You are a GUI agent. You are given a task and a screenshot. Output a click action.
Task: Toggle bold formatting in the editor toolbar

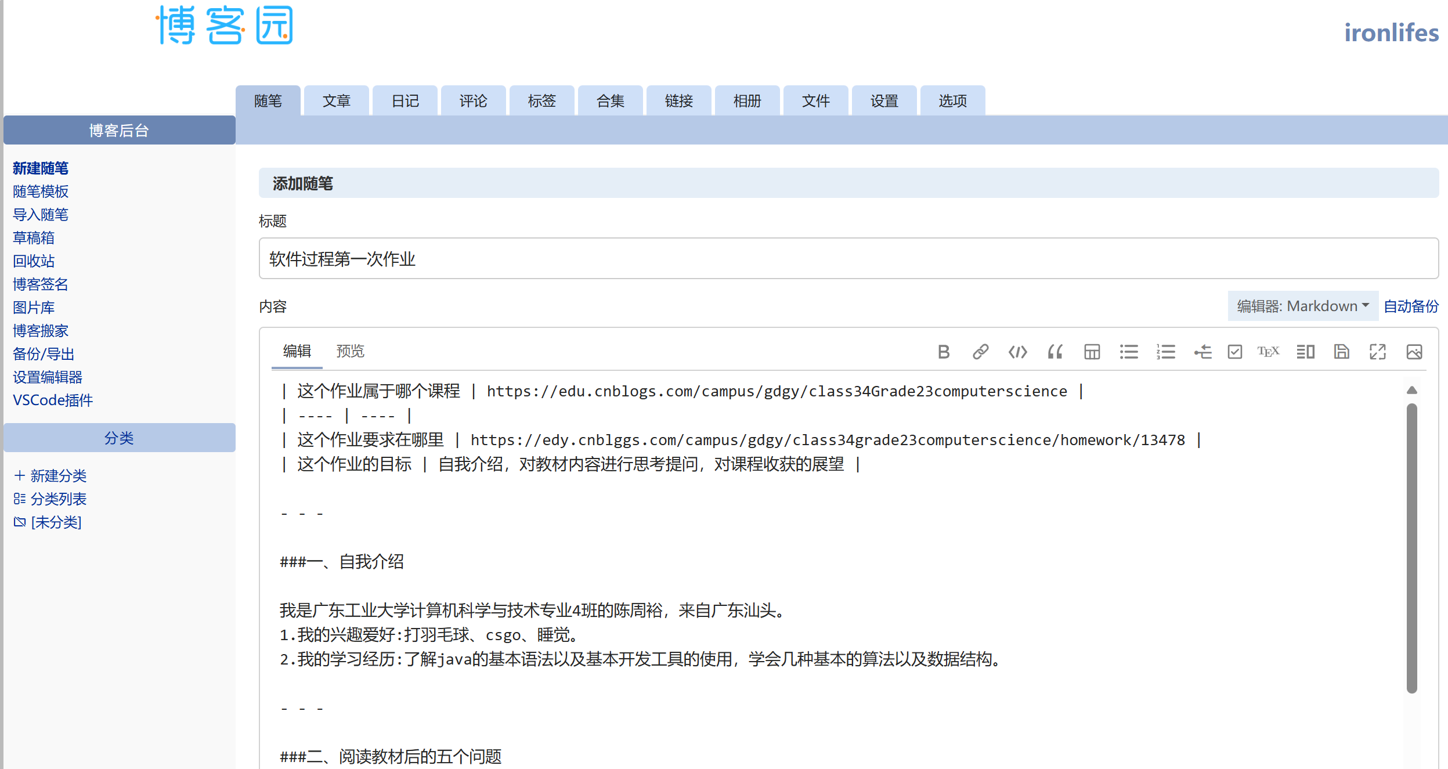click(x=944, y=352)
